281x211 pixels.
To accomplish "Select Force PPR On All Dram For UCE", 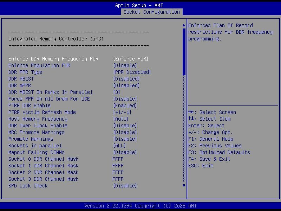I will [x=49, y=99].
